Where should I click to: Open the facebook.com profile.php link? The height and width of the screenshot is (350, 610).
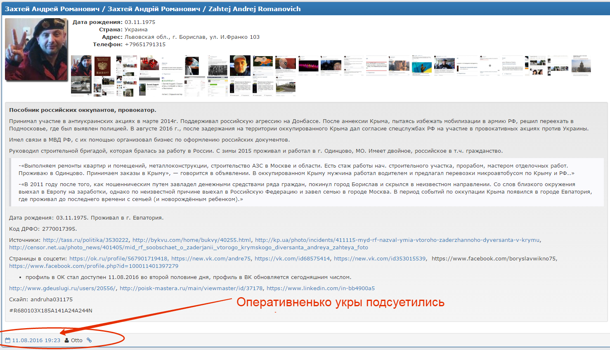coord(94,266)
